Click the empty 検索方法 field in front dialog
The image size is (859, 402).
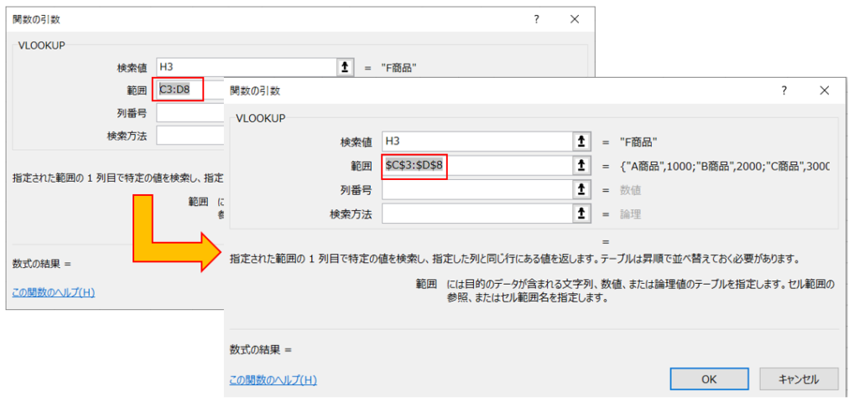[x=474, y=214]
